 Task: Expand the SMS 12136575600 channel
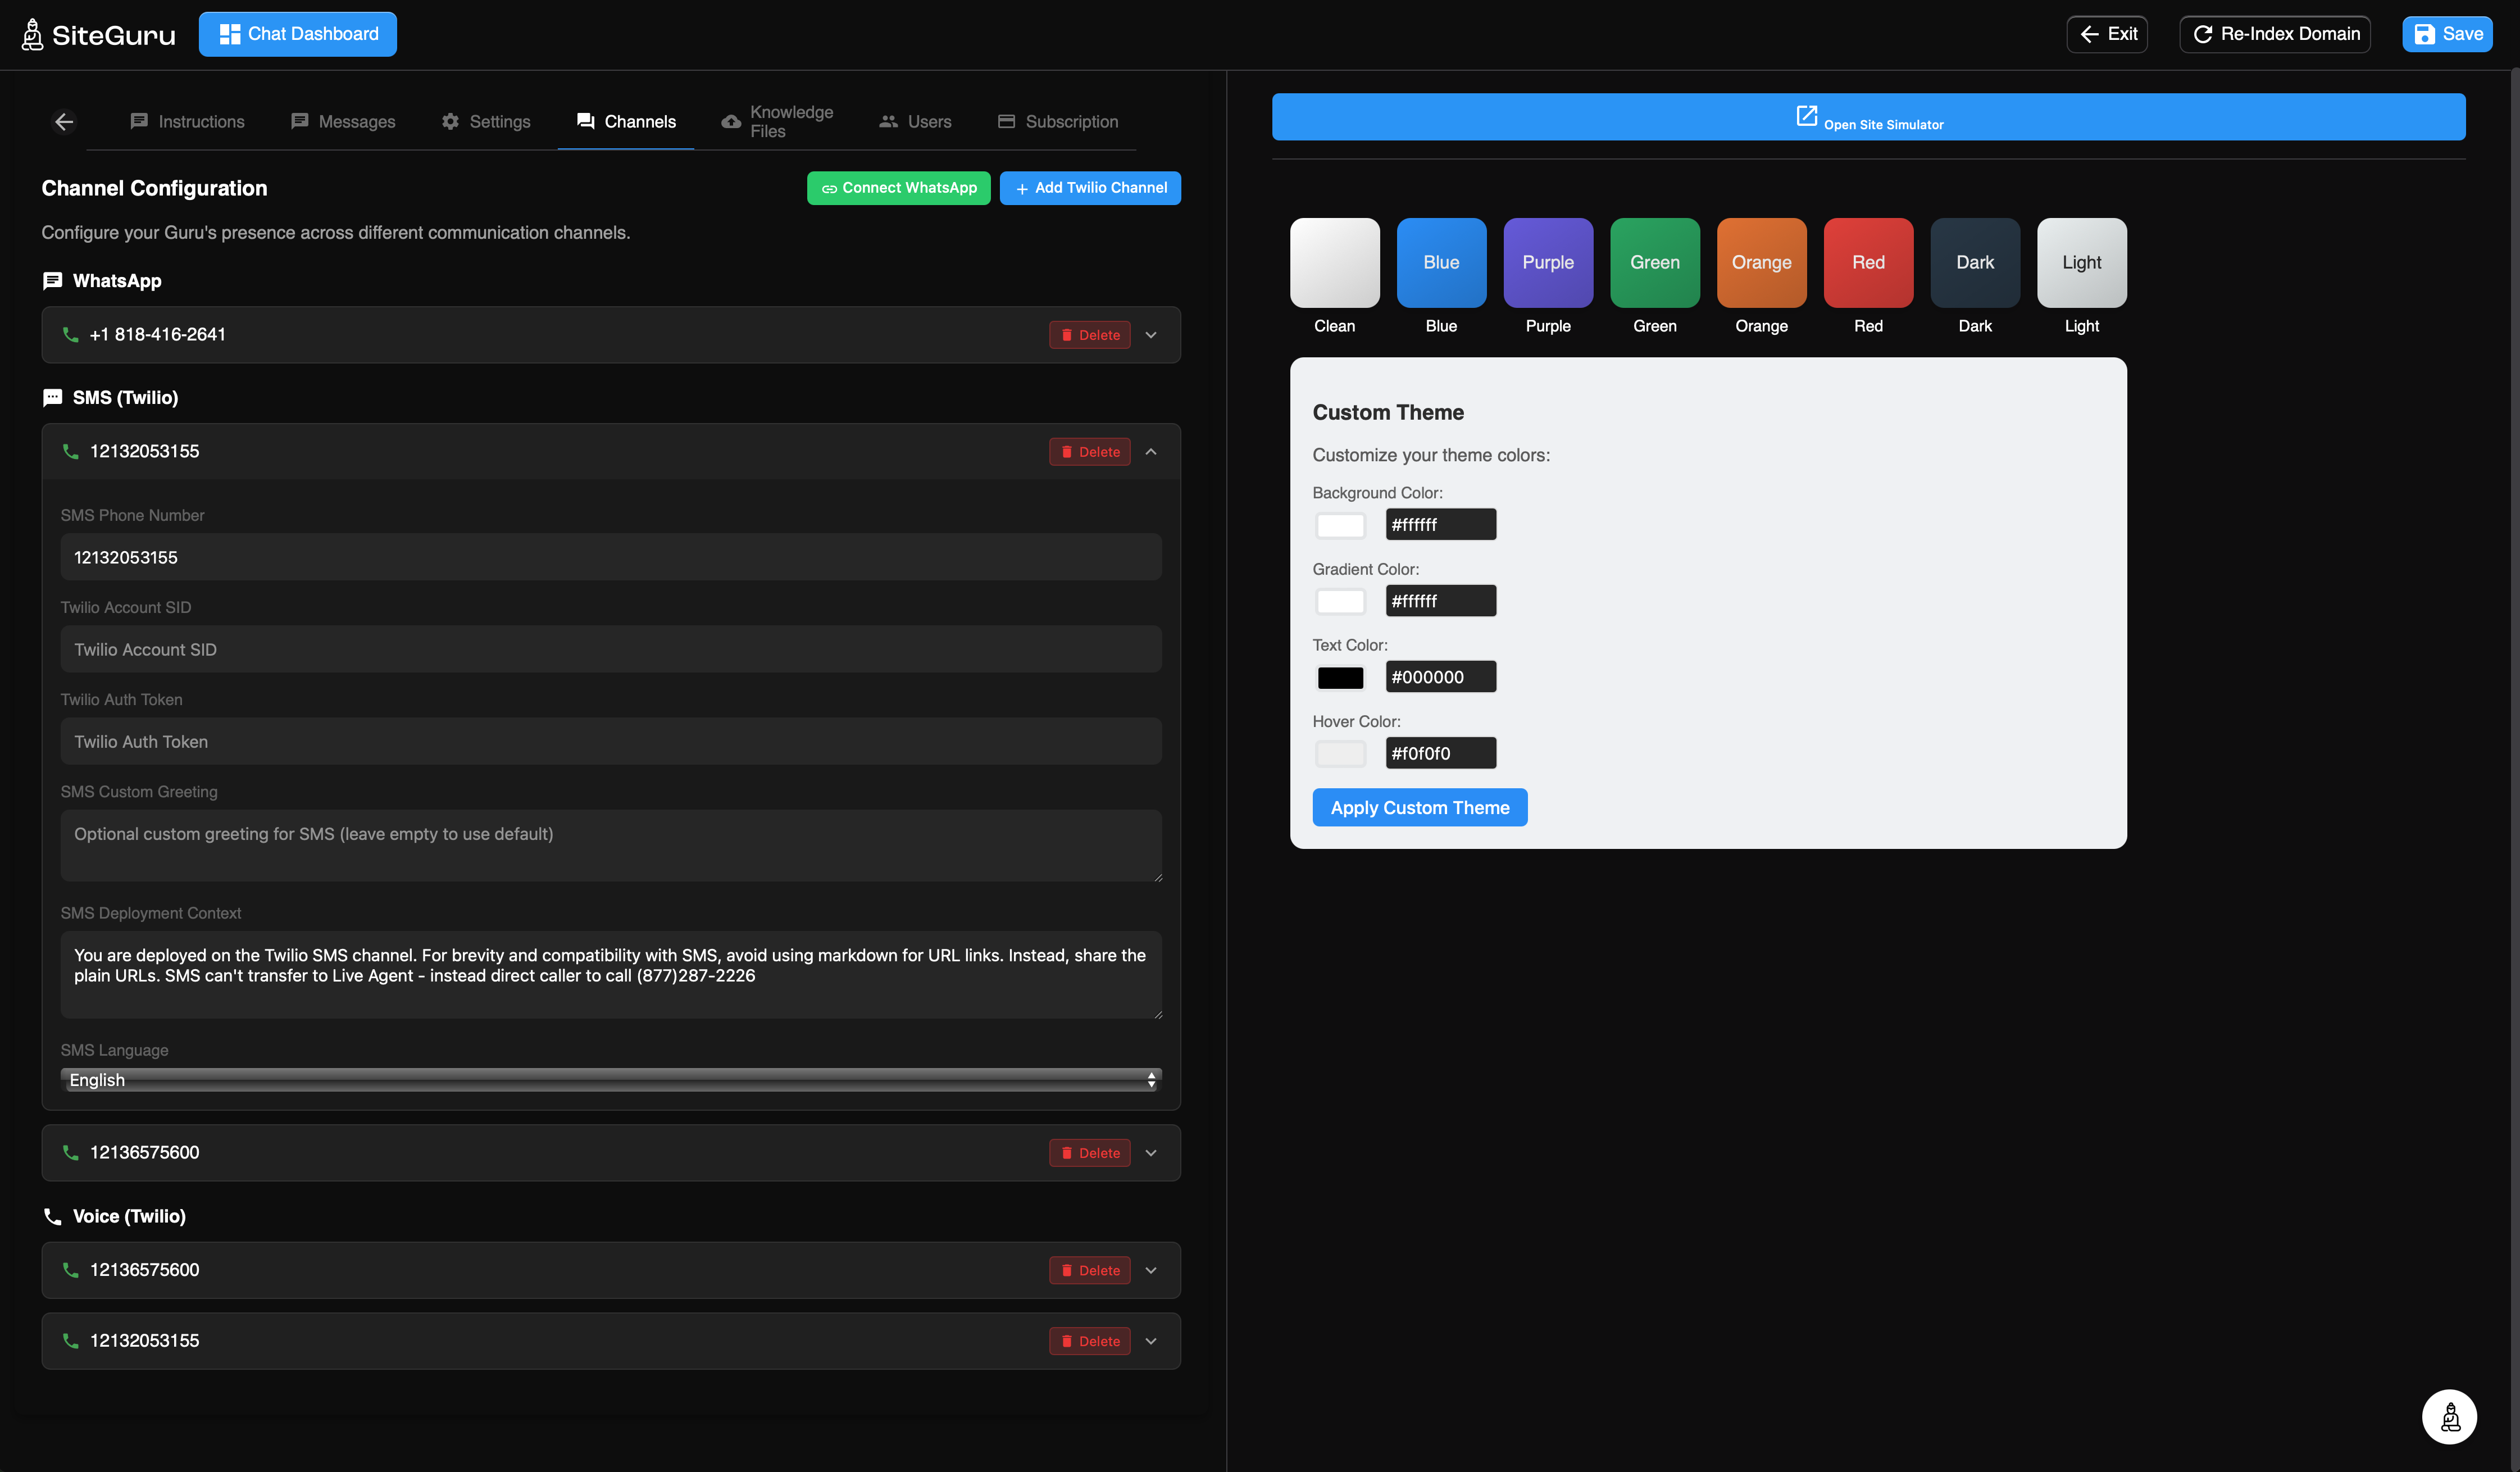[1151, 1153]
